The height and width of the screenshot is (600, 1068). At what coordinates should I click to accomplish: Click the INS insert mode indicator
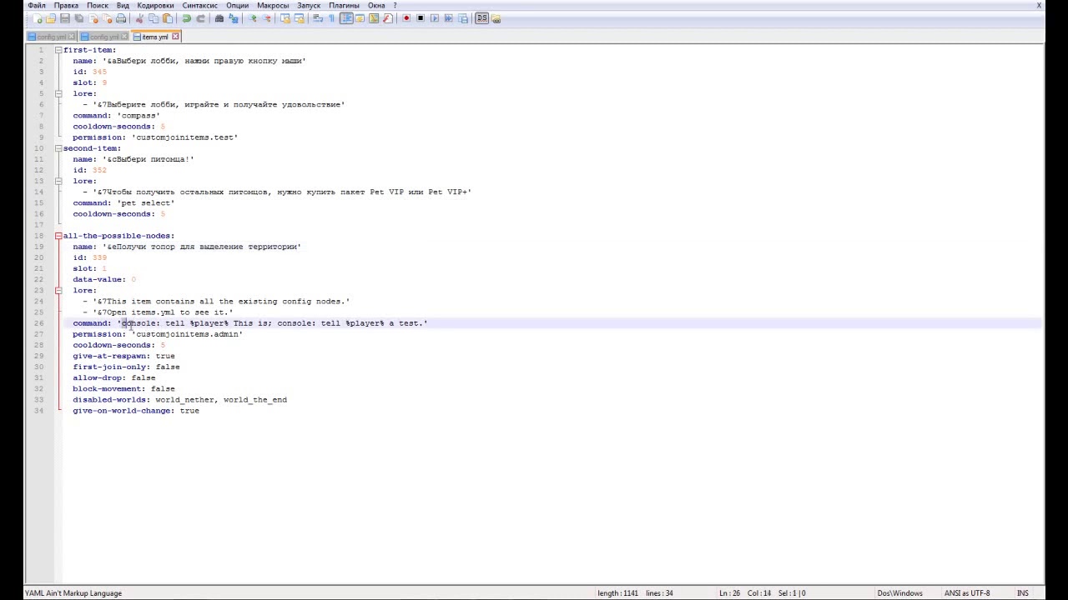tap(1022, 593)
